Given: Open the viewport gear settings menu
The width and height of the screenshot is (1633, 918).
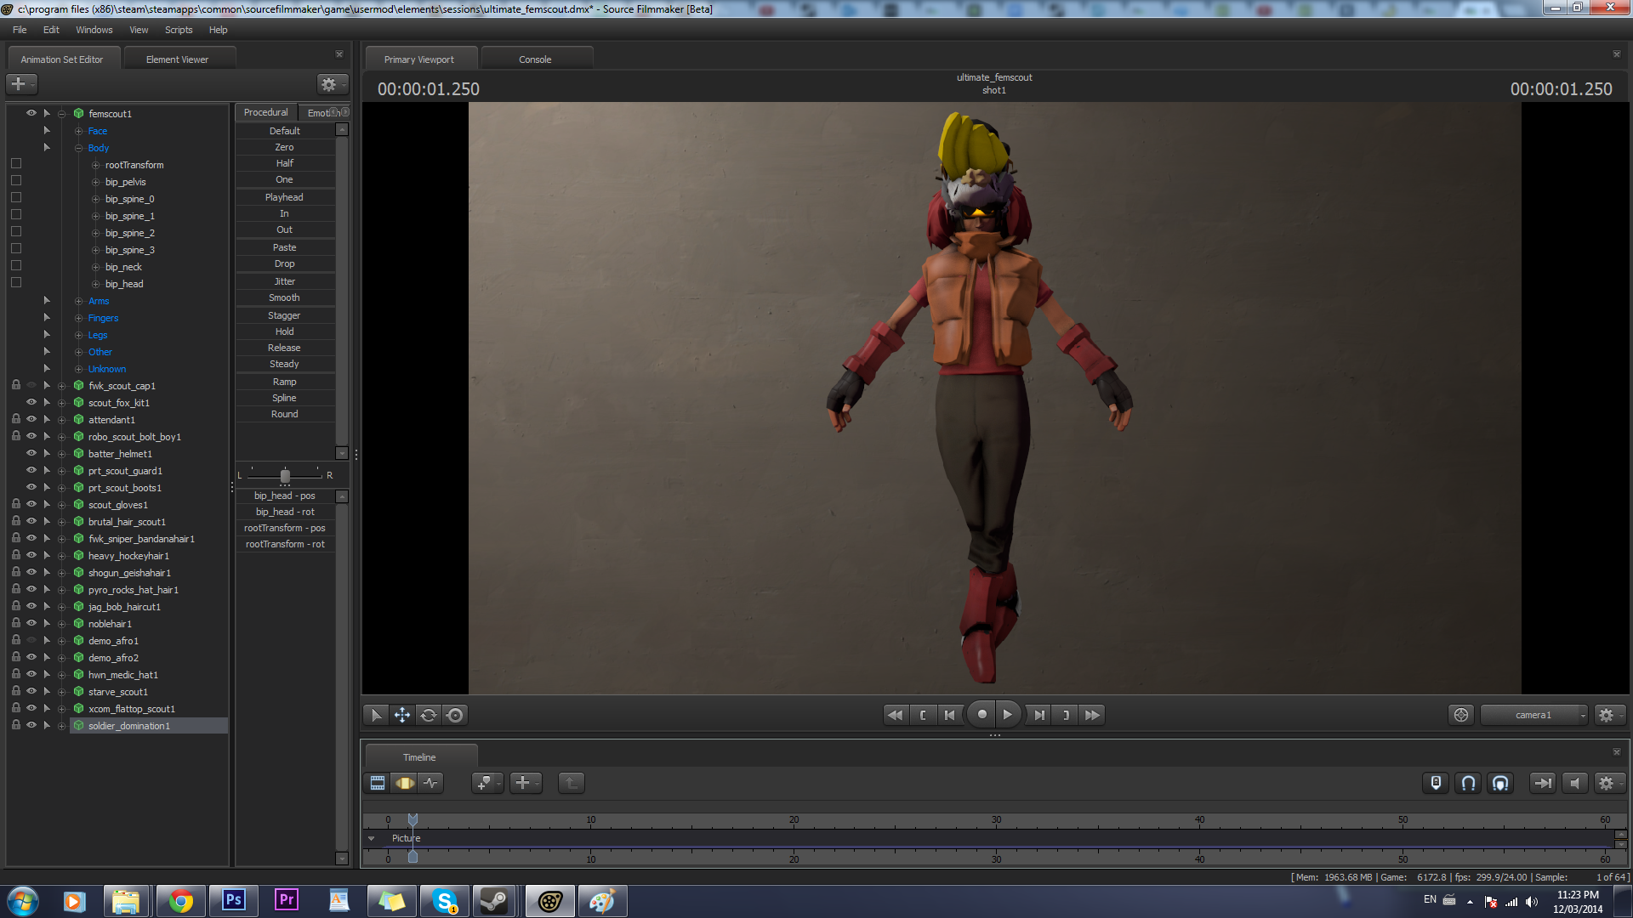Looking at the screenshot, I should (x=1609, y=715).
